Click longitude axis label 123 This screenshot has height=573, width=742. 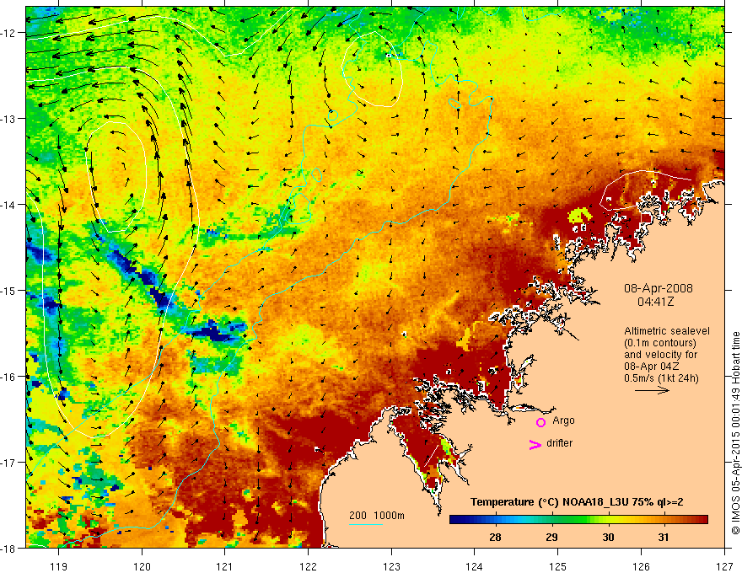pyautogui.click(x=391, y=566)
